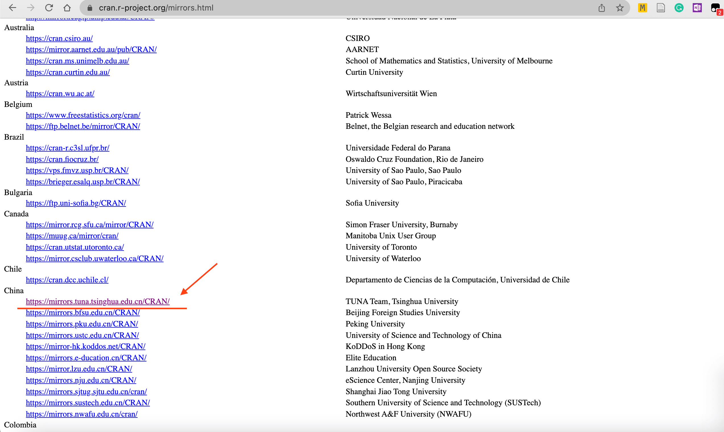The width and height of the screenshot is (724, 432).
Task: Open the mirrors.ustc.edu.cn/CRAN/ link
Action: tap(82, 335)
